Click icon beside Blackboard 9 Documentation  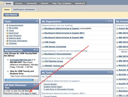click(x=43, y=54)
